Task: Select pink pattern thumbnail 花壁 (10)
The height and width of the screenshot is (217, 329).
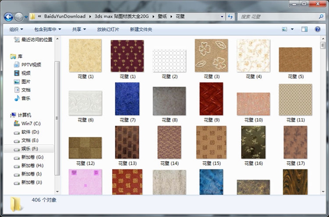Action: [x=254, y=104]
